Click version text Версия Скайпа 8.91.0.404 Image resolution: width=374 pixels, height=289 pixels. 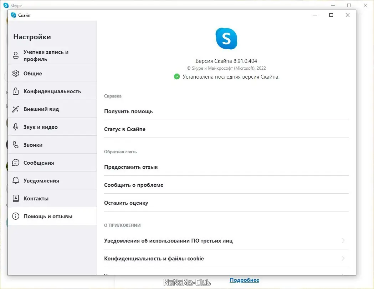(226, 61)
